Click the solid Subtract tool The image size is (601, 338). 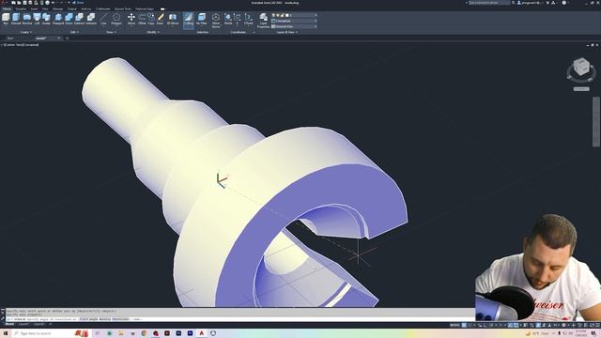(79, 19)
